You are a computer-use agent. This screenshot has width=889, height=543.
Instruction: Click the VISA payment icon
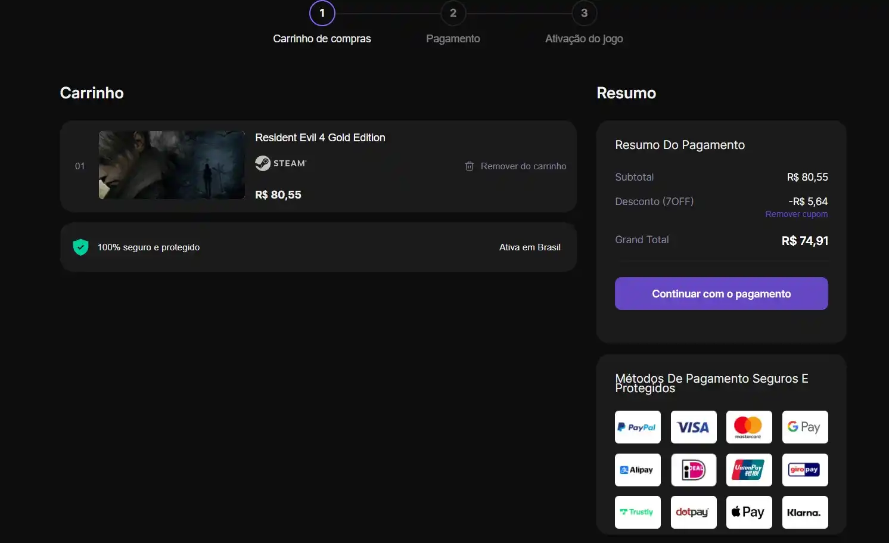[x=694, y=427]
